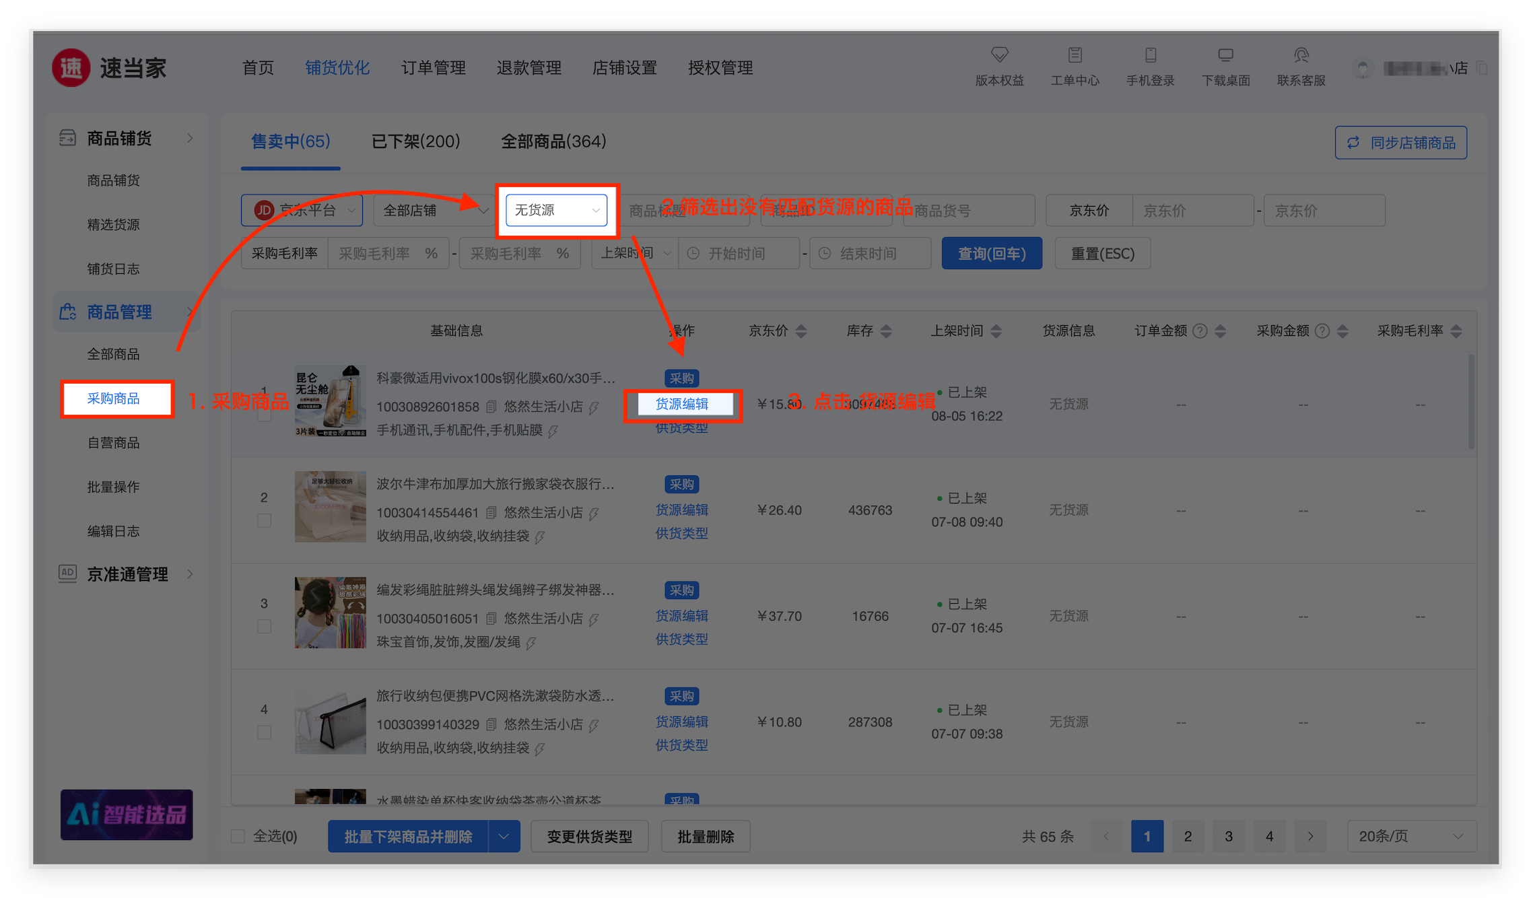Viewport: 1531px width, 898px height.
Task: Click the 订单金额 help question icon
Action: (1200, 331)
